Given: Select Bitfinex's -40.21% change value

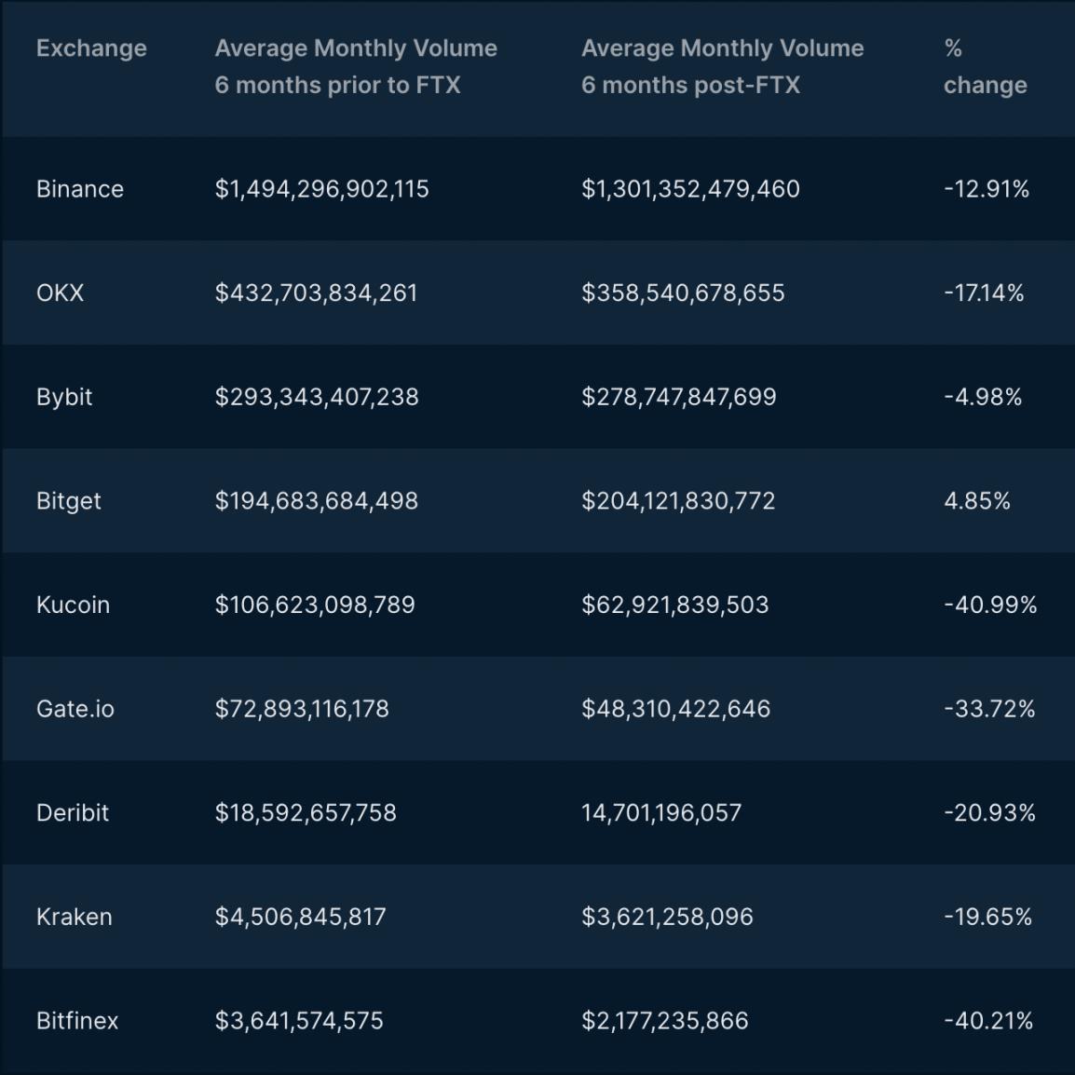Looking at the screenshot, I should [988, 1021].
